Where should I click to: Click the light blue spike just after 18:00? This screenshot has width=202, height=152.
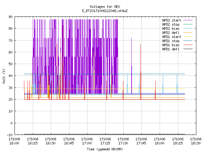coord(163,84)
